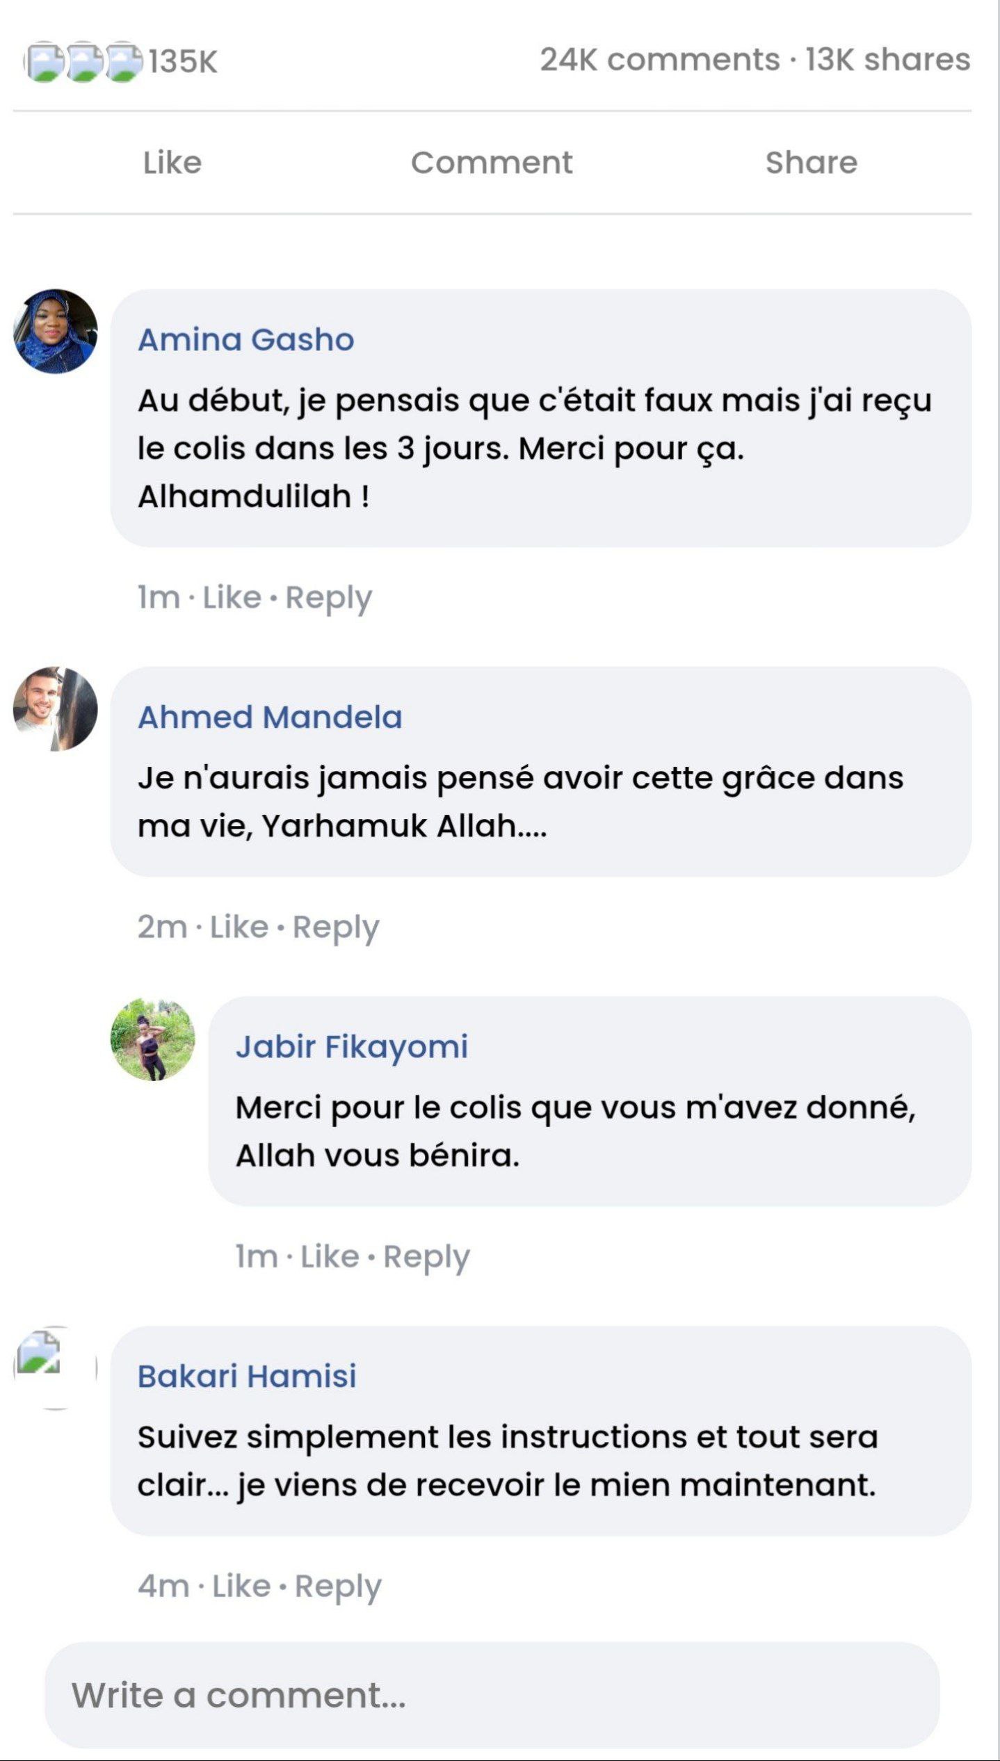Click the reaction icons beside 135K

coord(83,61)
